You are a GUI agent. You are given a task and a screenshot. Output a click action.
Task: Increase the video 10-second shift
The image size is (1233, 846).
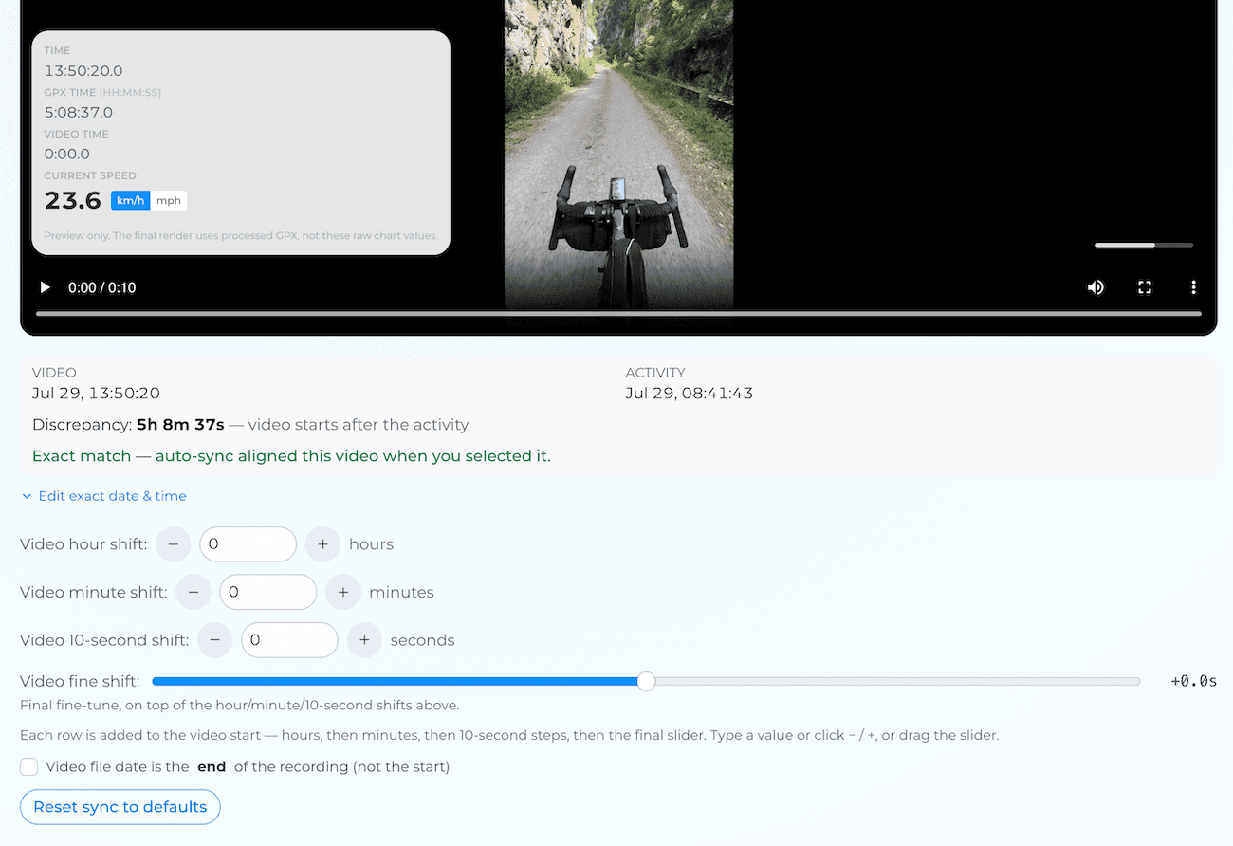(x=364, y=640)
